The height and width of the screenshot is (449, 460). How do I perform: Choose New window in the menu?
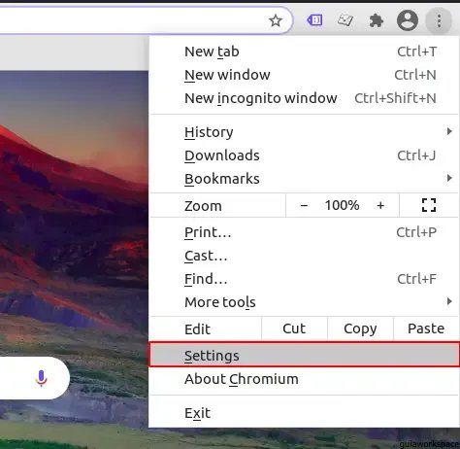click(x=304, y=75)
